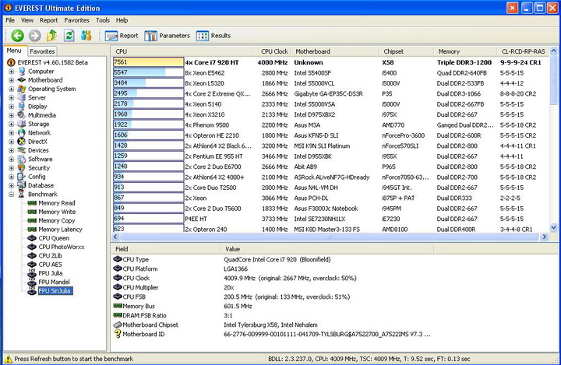Click the horizontal scrollbar right arrow

(x=545, y=237)
